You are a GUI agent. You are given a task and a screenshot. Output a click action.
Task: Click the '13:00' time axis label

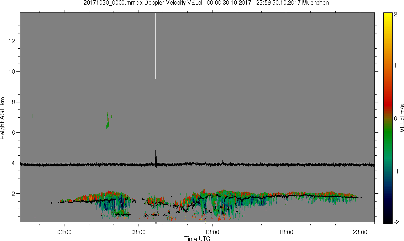click(x=212, y=232)
